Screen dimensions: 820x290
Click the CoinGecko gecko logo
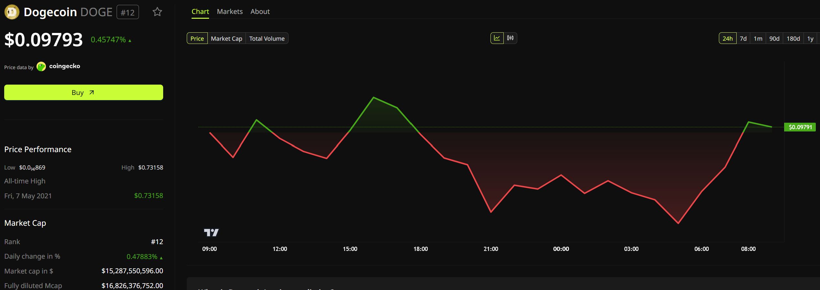coord(41,67)
